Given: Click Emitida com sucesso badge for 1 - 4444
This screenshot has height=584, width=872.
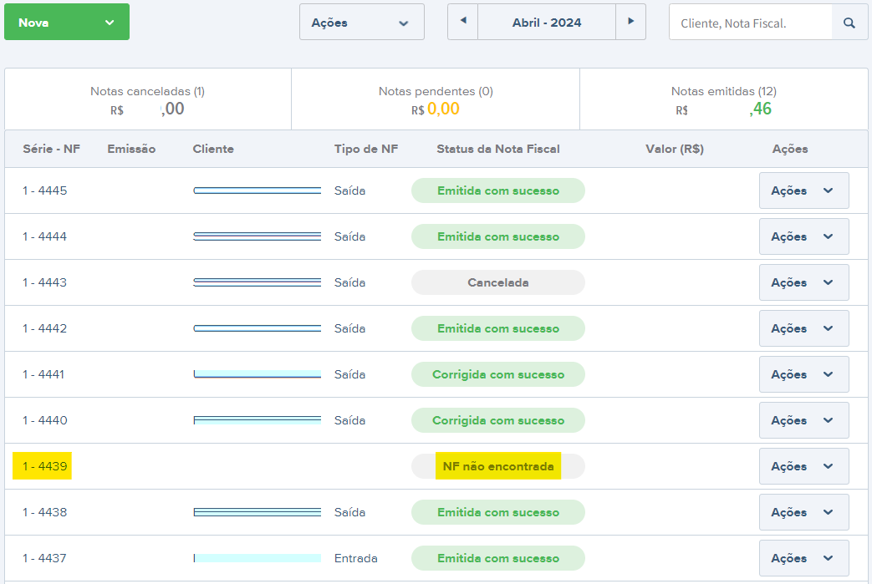Looking at the screenshot, I should pos(497,236).
